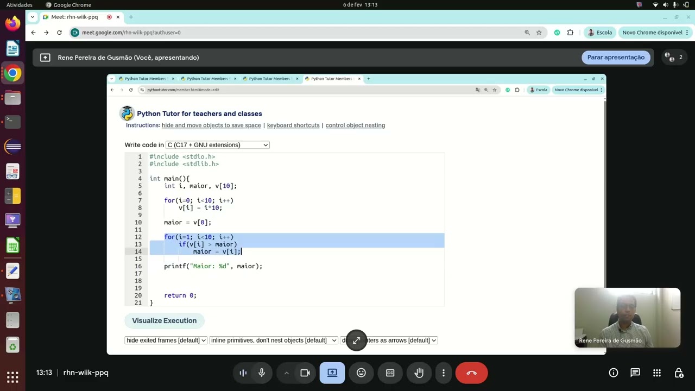
Task: Show participants list with count 2
Action: [674, 57]
